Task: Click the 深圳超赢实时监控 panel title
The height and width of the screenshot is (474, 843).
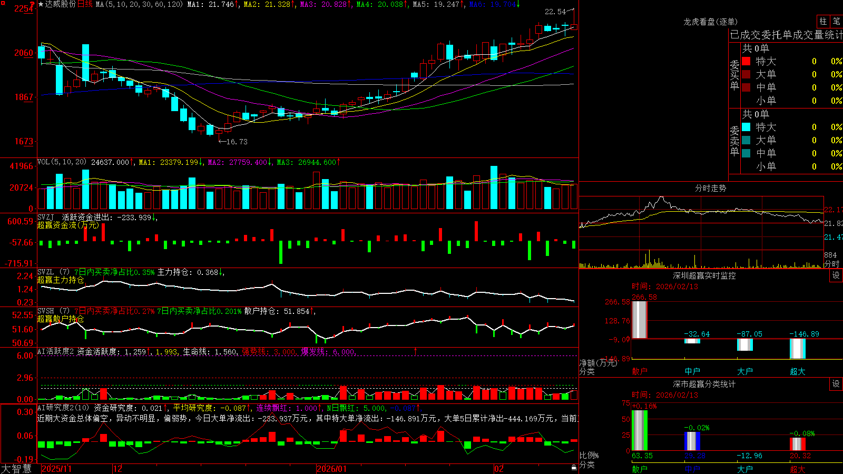Action: pyautogui.click(x=704, y=275)
